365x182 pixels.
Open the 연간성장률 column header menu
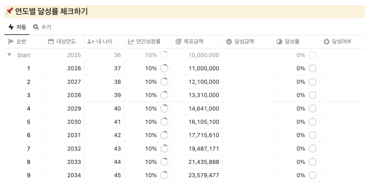pyautogui.click(x=148, y=42)
